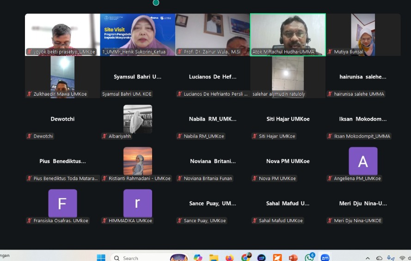Open File Explorer from the taskbar
The width and height of the screenshot is (411, 261).
pyautogui.click(x=214, y=257)
